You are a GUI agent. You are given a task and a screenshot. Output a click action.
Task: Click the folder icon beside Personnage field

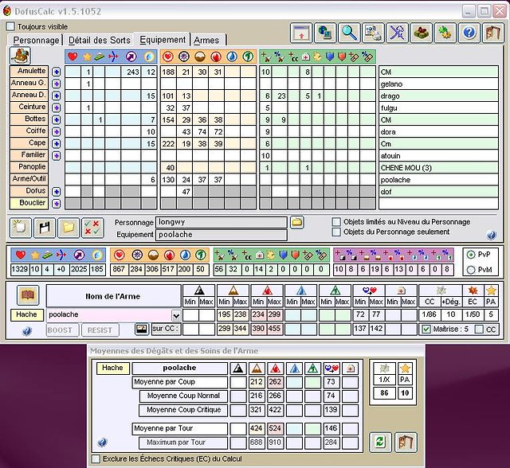tap(296, 223)
